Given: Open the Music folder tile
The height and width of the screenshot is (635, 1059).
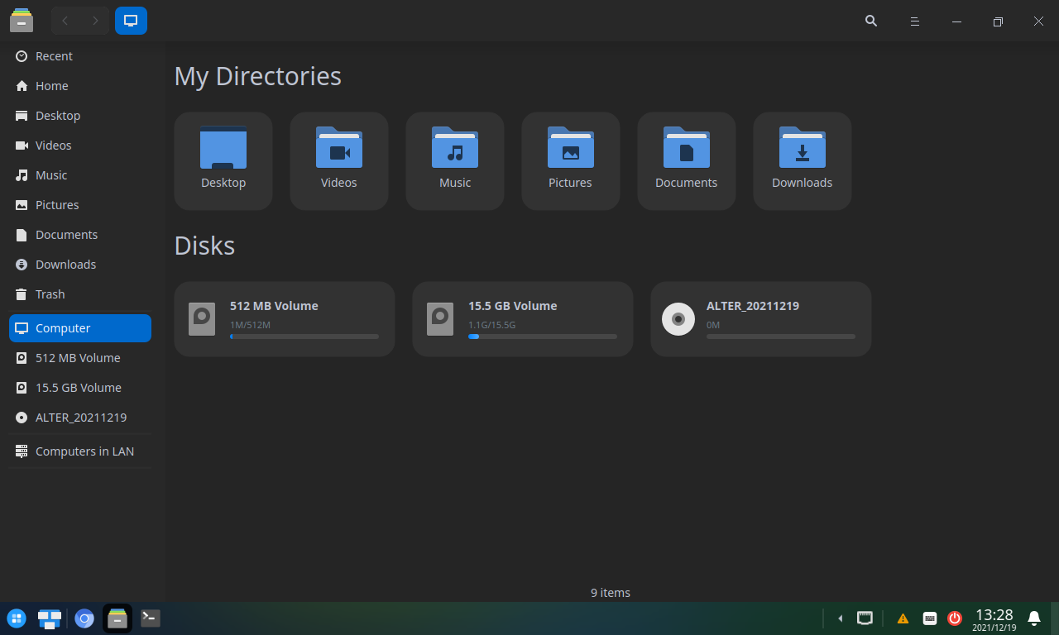Looking at the screenshot, I should (x=455, y=161).
